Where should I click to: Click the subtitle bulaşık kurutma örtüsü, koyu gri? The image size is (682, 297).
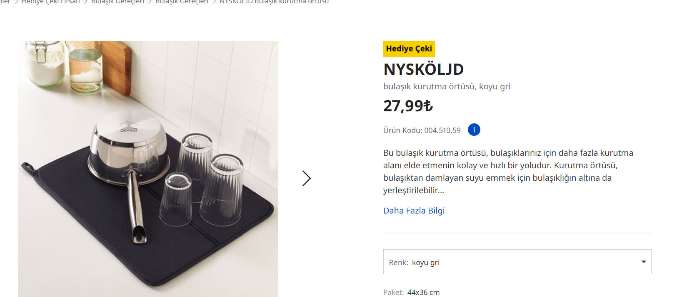point(447,86)
